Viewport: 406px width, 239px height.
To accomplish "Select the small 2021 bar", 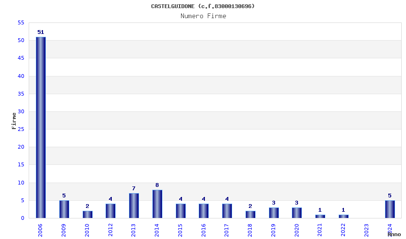I will point(320,216).
